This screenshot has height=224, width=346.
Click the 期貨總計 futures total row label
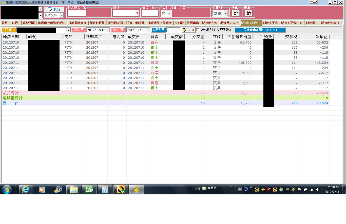pyautogui.click(x=11, y=93)
